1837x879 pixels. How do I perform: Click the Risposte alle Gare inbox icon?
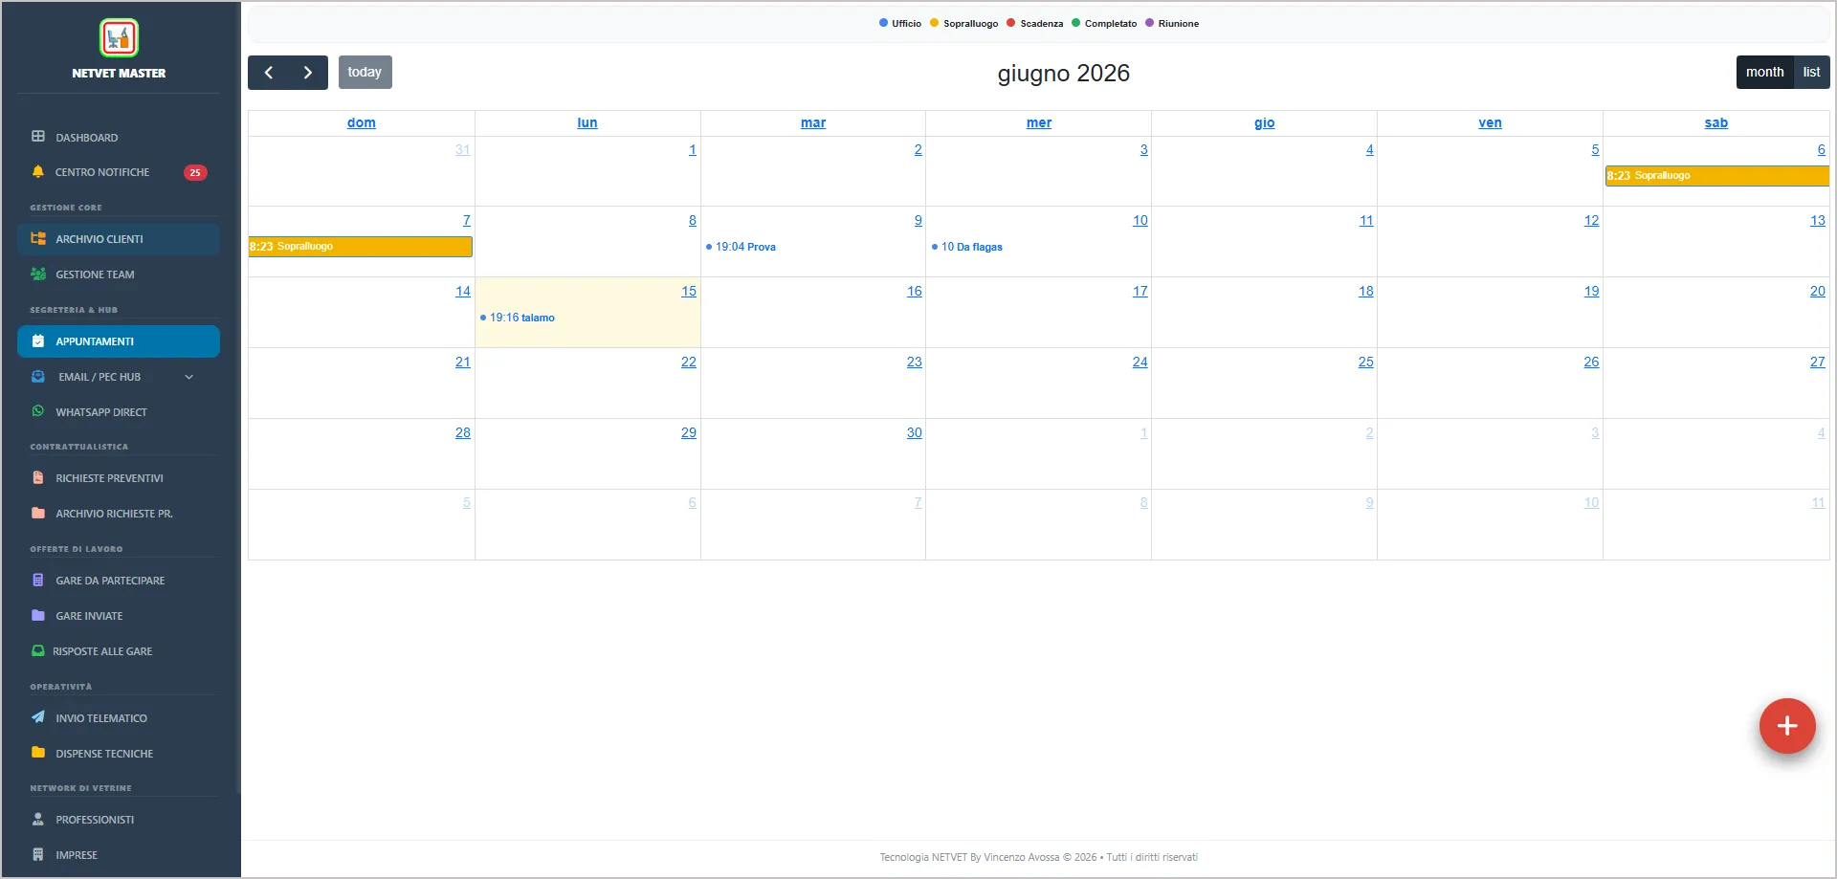pyautogui.click(x=38, y=651)
